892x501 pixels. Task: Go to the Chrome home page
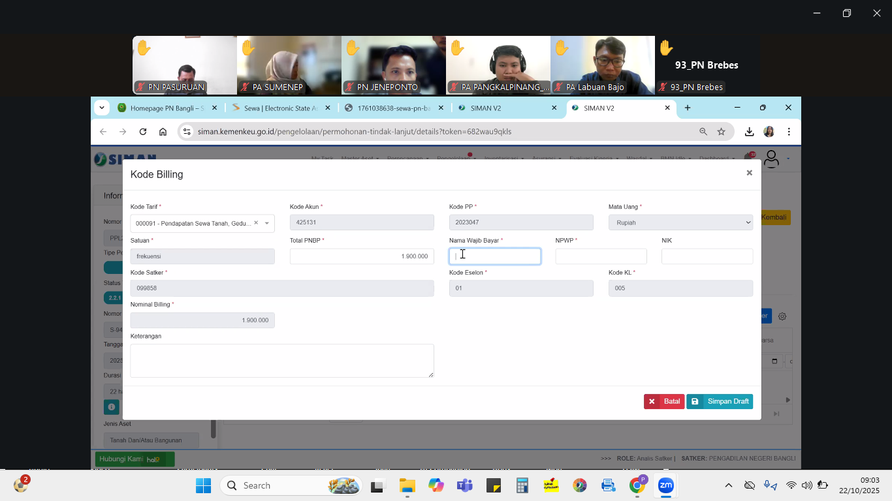(163, 132)
